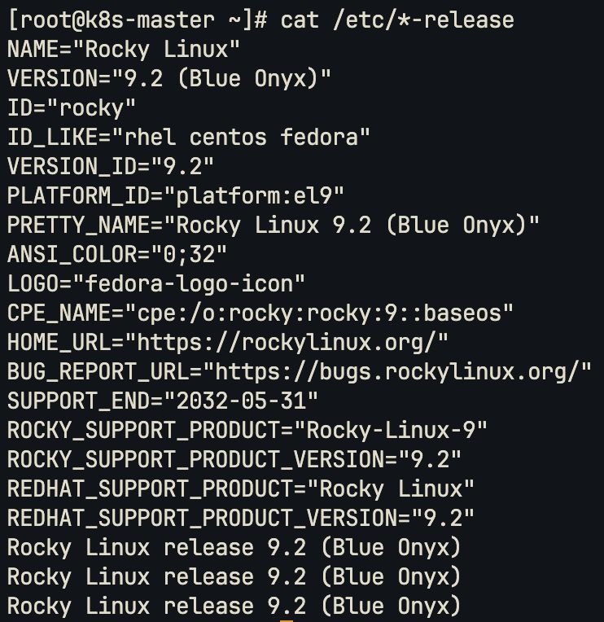Click the REDHAT_SUPPORT_PRODUCT="Rocky Linux" line
This screenshot has height=622, width=604.
tap(241, 488)
